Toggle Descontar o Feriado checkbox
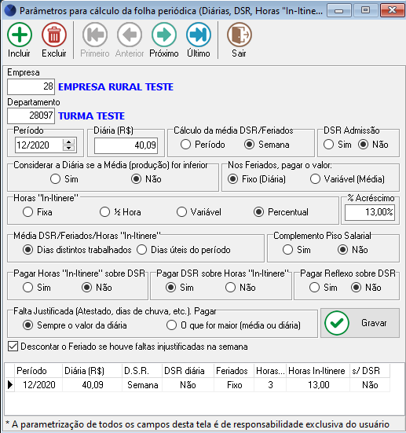Image resolution: width=406 pixels, height=433 pixels. point(13,347)
